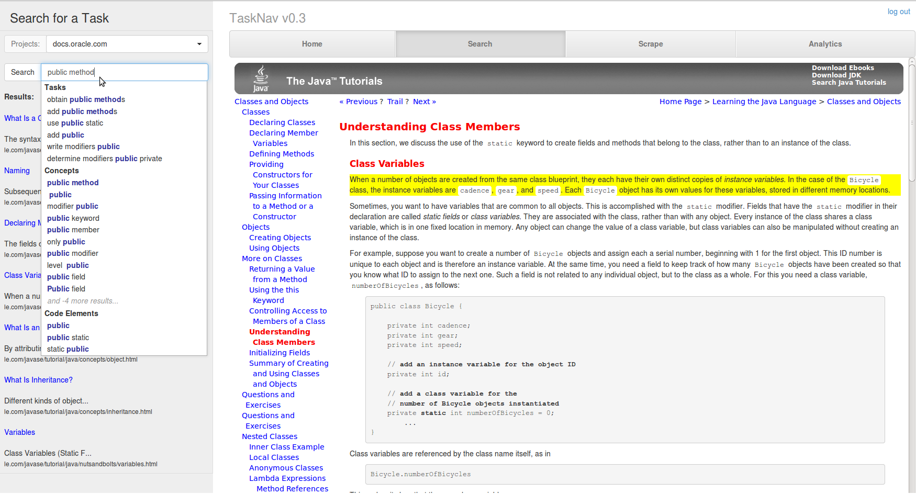Go to the Home tab

(312, 44)
